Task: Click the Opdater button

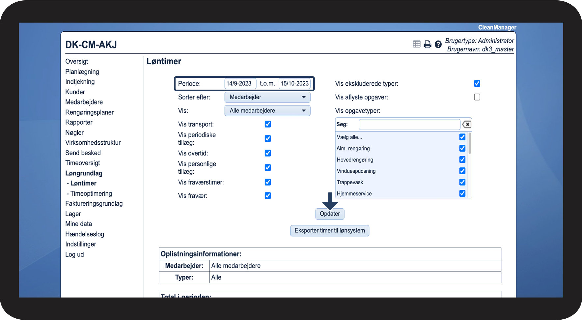Action: pyautogui.click(x=330, y=214)
